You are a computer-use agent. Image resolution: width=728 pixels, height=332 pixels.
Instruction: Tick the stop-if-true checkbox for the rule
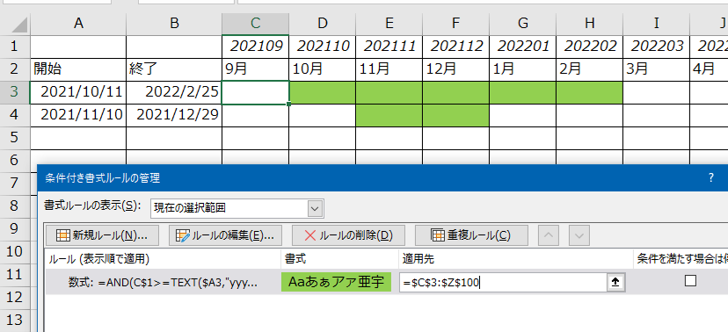point(690,281)
